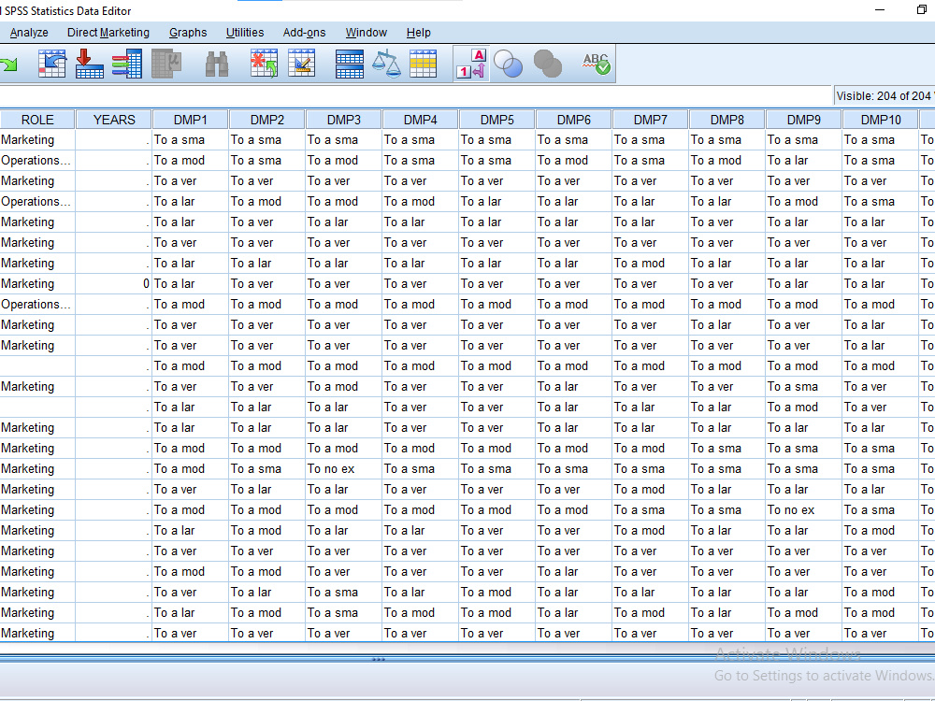Open Go To Case with red arrow icon
Viewport: 935px width, 701px height.
point(89,64)
